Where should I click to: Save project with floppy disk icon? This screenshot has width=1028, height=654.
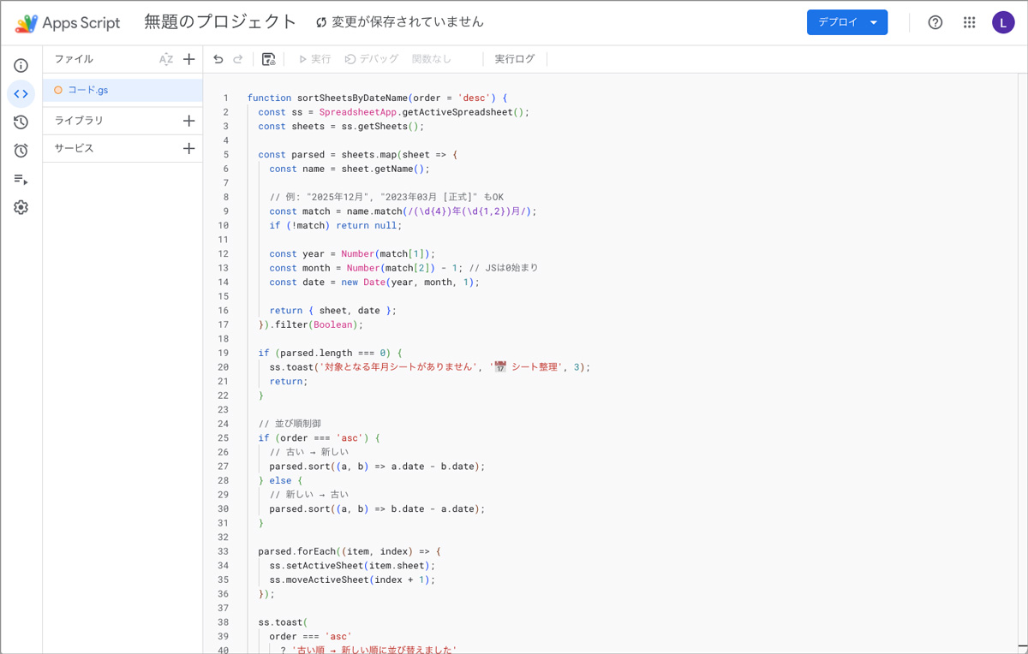[x=268, y=59]
